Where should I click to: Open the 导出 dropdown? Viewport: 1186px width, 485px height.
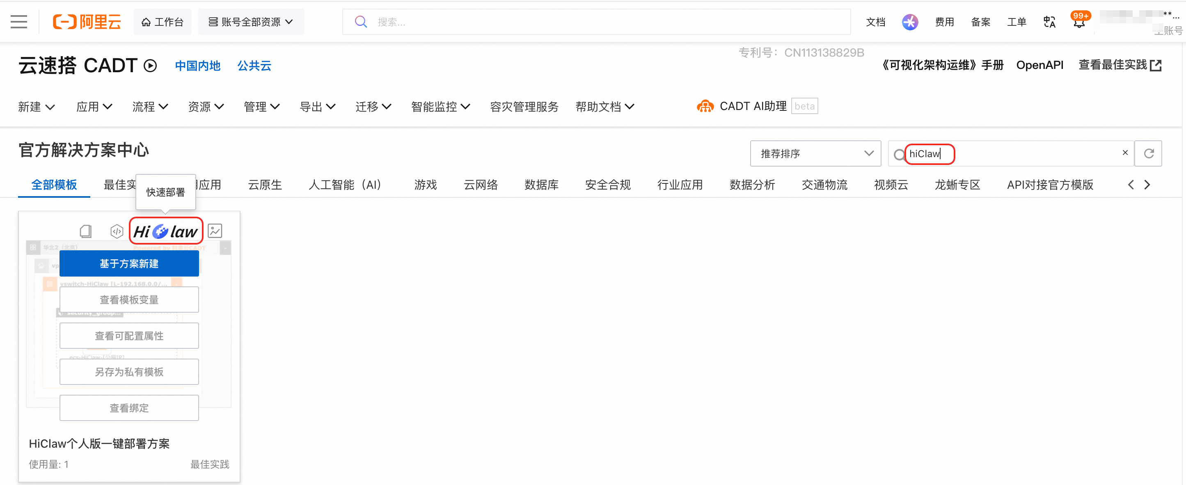point(317,107)
